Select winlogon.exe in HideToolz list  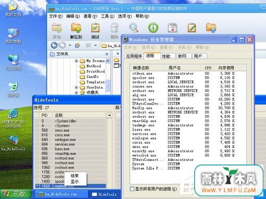(x=71, y=140)
